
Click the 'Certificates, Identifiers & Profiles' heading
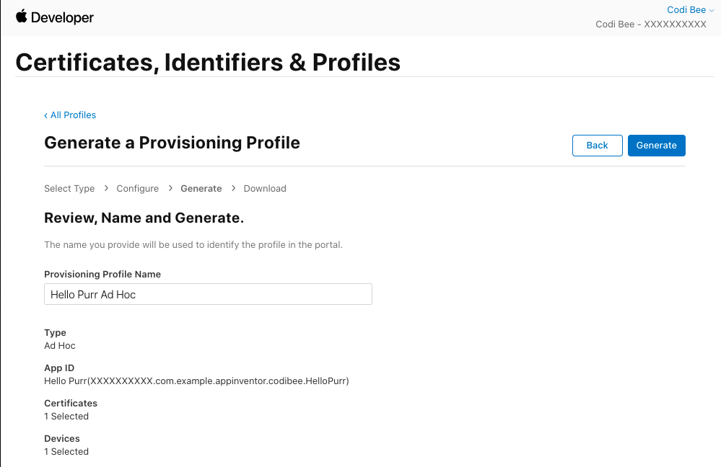pyautogui.click(x=208, y=62)
